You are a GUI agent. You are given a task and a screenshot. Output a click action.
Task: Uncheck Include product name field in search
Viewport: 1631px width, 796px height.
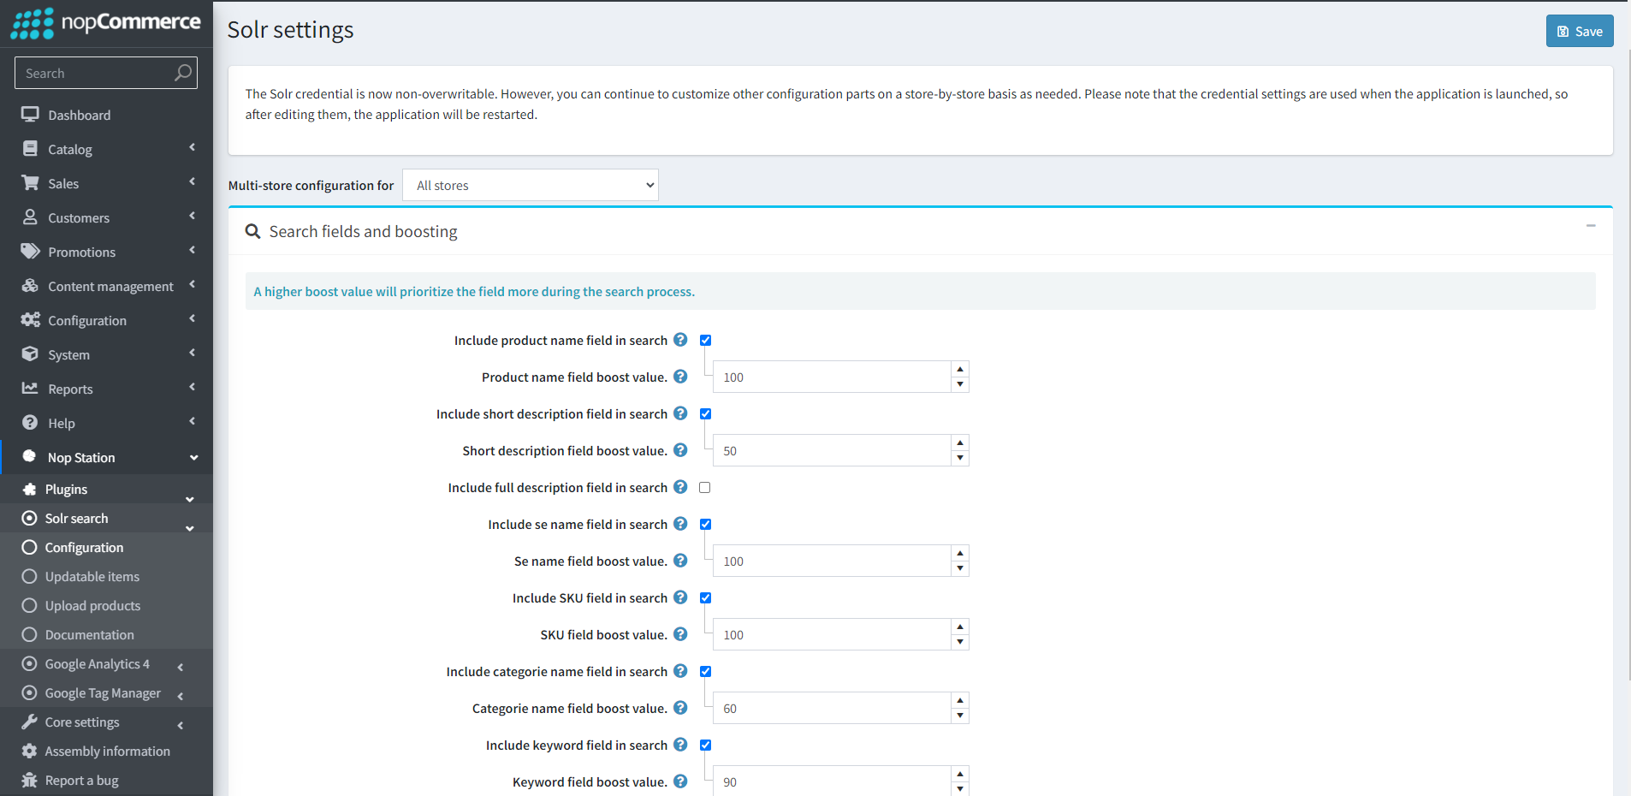coord(705,340)
